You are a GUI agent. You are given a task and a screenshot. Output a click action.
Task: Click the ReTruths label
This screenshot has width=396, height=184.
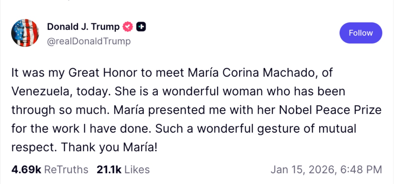pos(66,170)
